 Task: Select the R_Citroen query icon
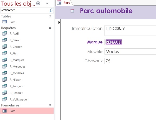[x=5, y=46]
